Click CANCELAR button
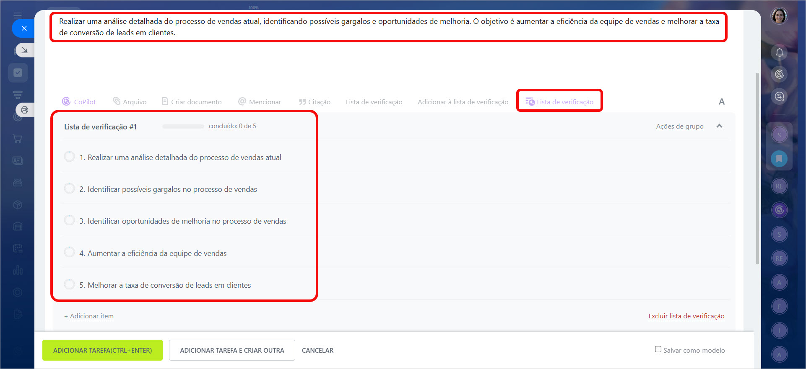Screen dimensions: 806x369 (x=317, y=350)
